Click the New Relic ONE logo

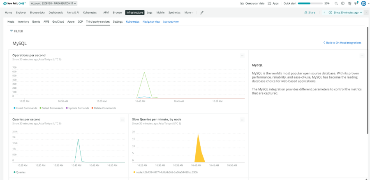click(15, 4)
